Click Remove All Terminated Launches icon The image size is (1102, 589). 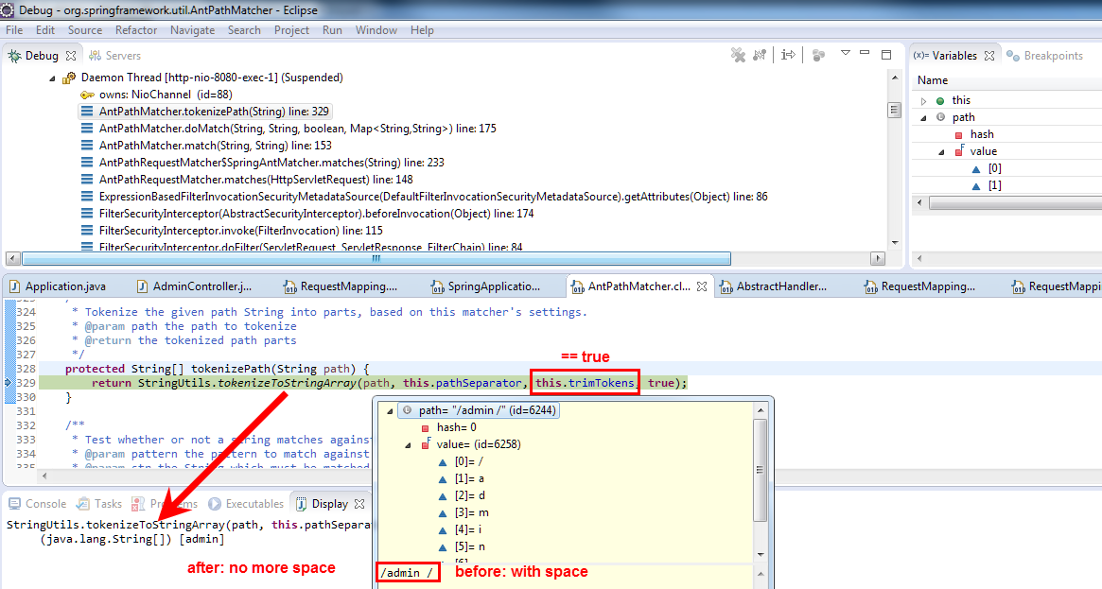(739, 55)
